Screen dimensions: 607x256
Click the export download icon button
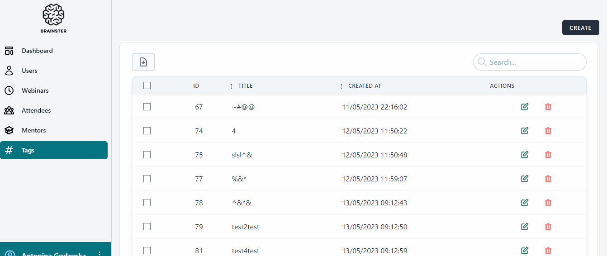point(143,62)
